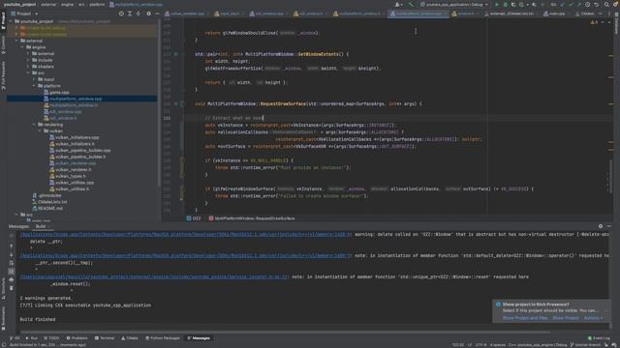Open Project panel settings gear
Screen dimensions: 620x348
(x=148, y=14)
